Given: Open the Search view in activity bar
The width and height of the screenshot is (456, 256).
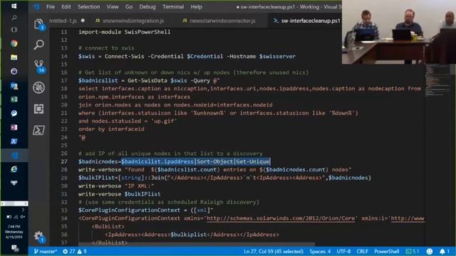Looking at the screenshot, I should tap(38, 45).
